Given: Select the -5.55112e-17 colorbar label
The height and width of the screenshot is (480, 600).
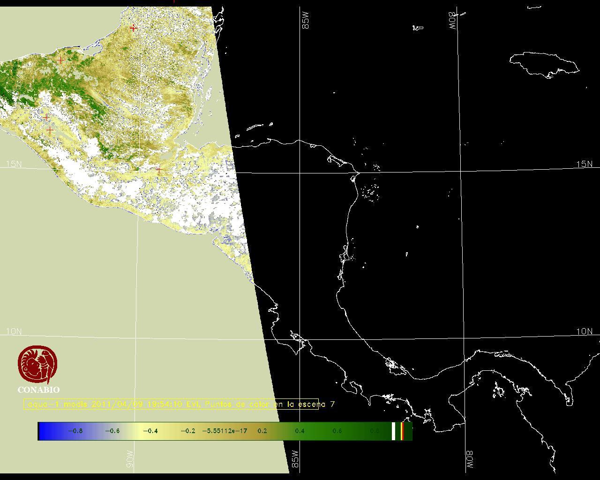Looking at the screenshot, I should [225, 431].
